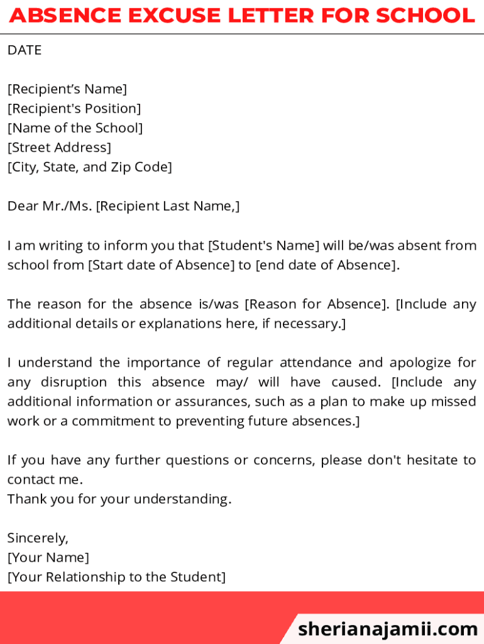Select [Your Relationship to the Student] placeholder
The height and width of the screenshot is (644, 484).
pyautogui.click(x=116, y=577)
